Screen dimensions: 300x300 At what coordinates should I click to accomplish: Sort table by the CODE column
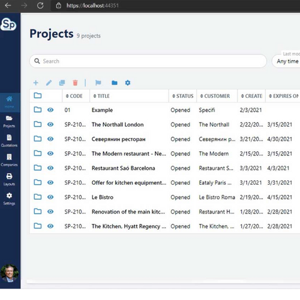click(x=74, y=96)
